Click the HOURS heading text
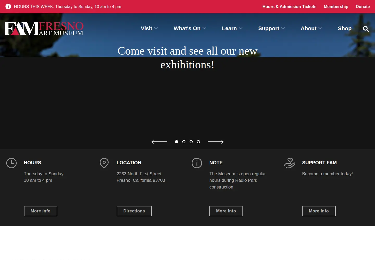 (x=33, y=163)
